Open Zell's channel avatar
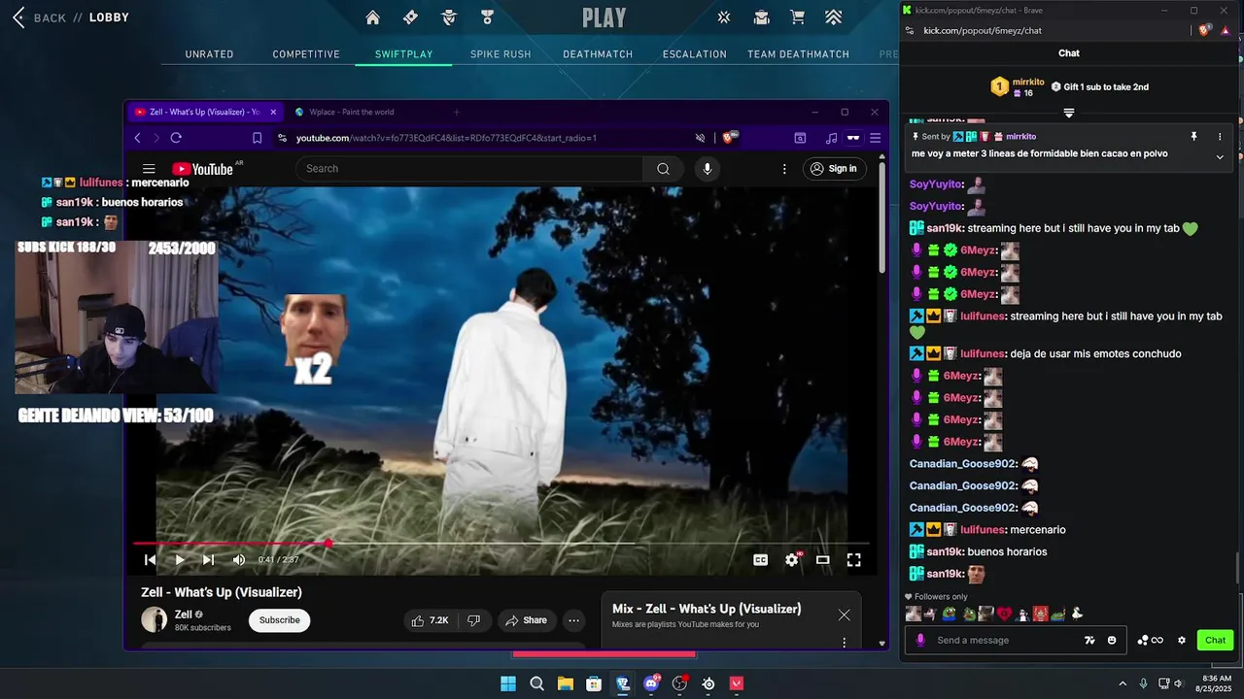Screen dimensions: 1244x699 154,619
